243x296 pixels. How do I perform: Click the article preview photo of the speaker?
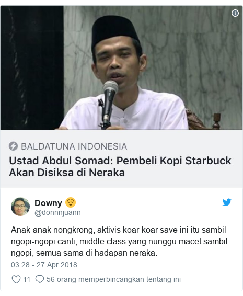pos(121,67)
